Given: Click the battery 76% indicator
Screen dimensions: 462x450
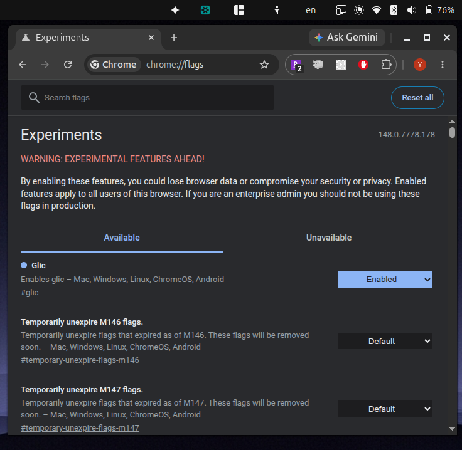Looking at the screenshot, I should click(440, 10).
